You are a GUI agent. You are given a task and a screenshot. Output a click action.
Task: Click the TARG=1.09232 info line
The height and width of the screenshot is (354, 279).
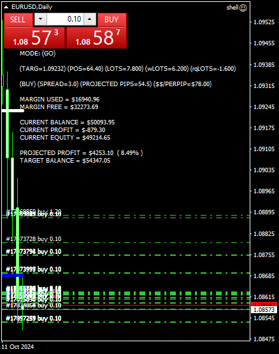[127, 69]
